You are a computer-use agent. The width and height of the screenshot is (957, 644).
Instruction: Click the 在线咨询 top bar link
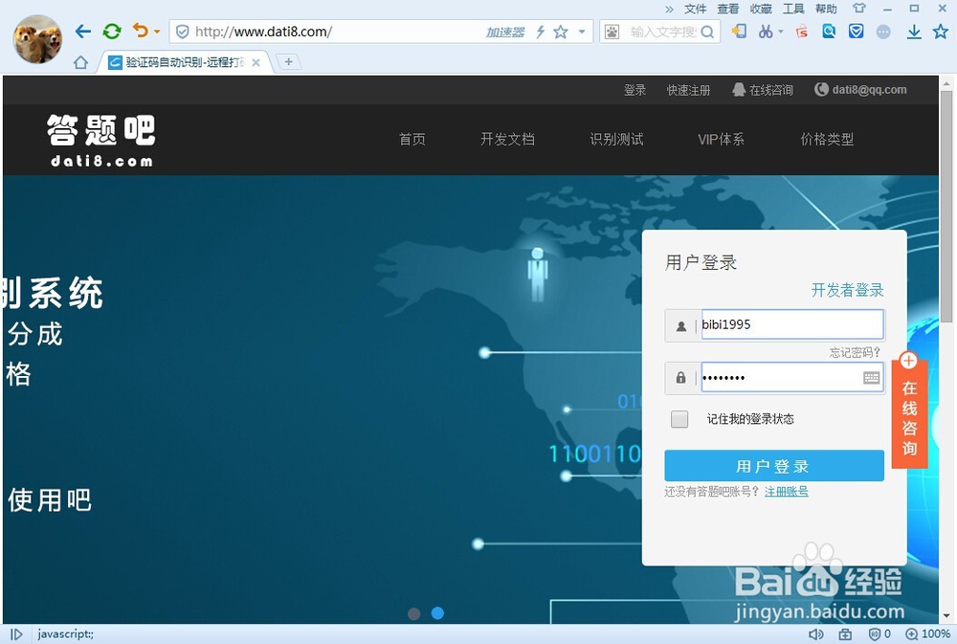763,90
